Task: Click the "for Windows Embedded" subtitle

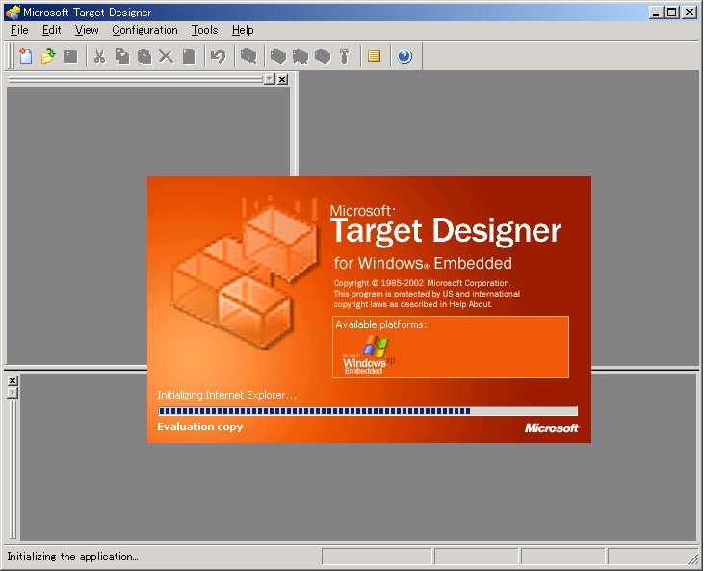Action: tap(423, 263)
